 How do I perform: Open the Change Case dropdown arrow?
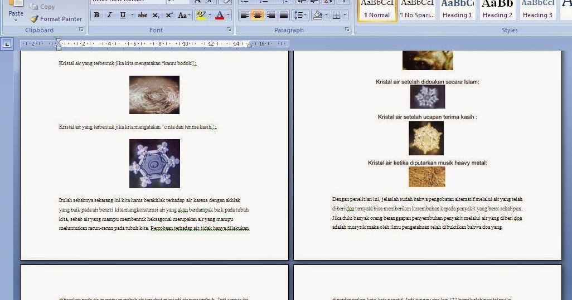click(190, 15)
